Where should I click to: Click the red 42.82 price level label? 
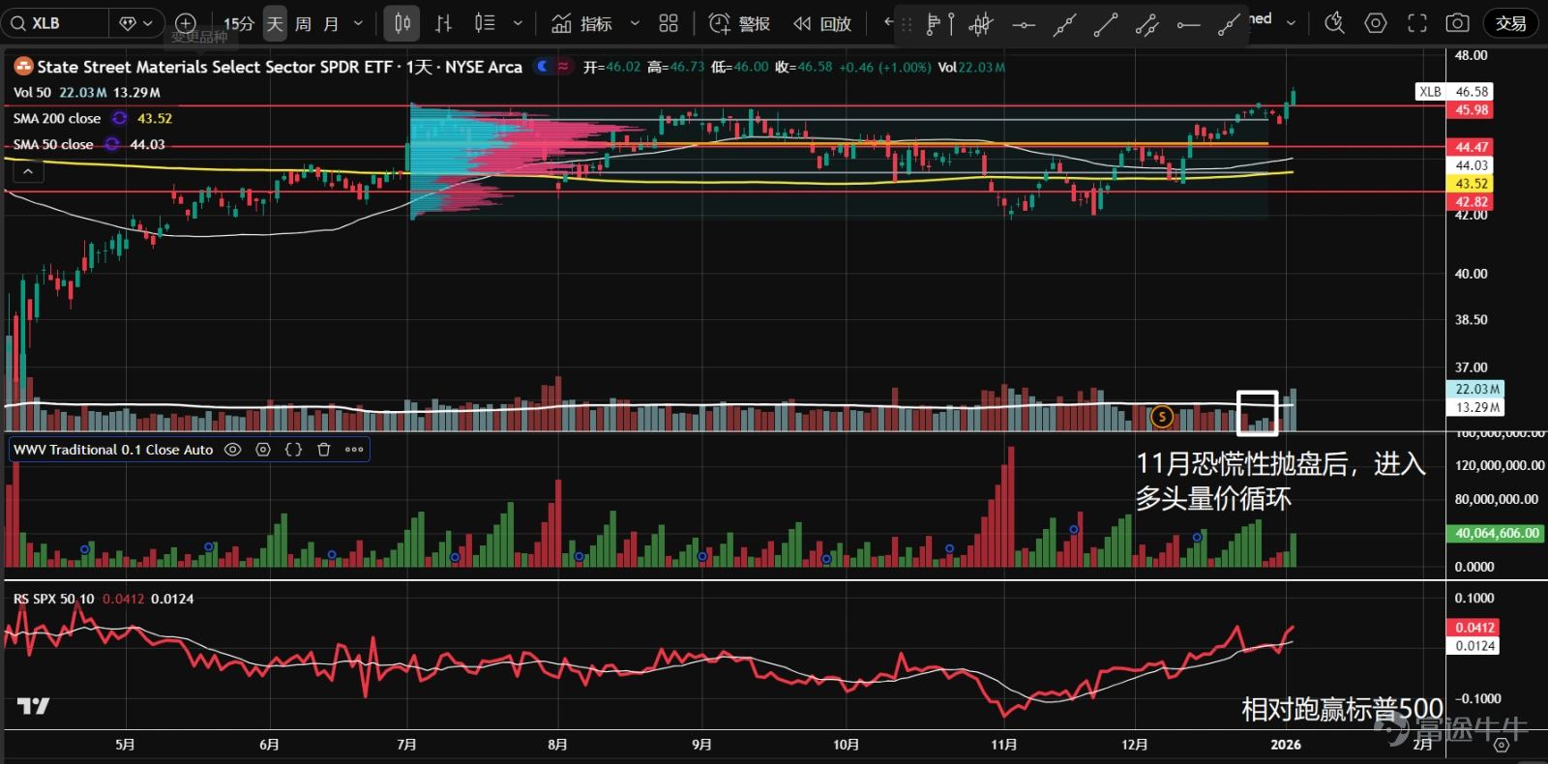(1472, 202)
